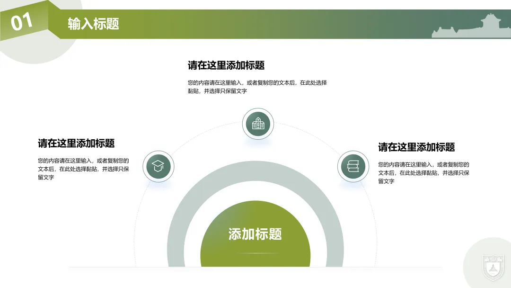Select the palace silhouette in header
Image resolution: width=511 pixels, height=288 pixels.
471,26
